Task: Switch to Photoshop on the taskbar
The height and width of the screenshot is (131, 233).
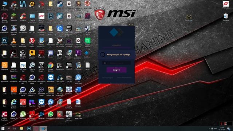Action: pyautogui.click(x=29, y=128)
